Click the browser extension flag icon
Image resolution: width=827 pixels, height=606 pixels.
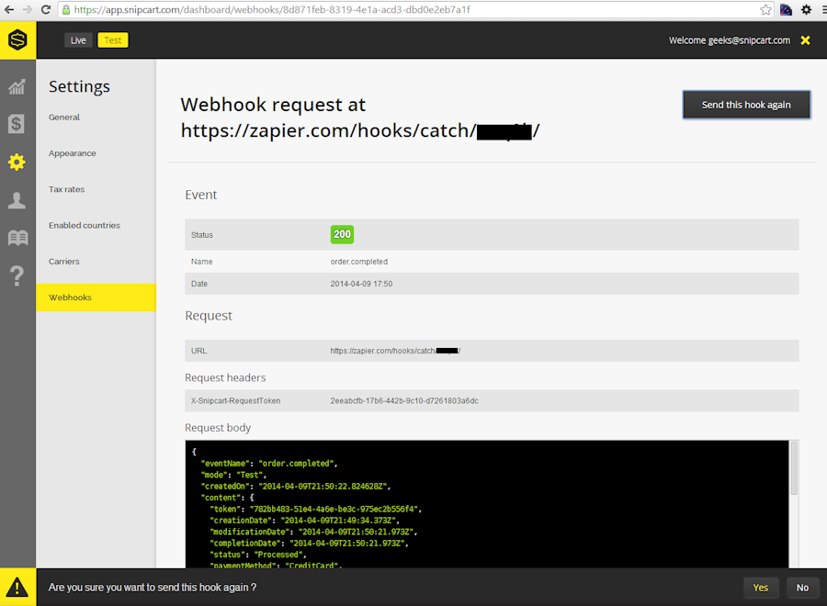pyautogui.click(x=786, y=9)
